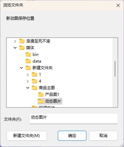
Task: Collapse the 媒体 folder tree
Action: pyautogui.click(x=15, y=48)
